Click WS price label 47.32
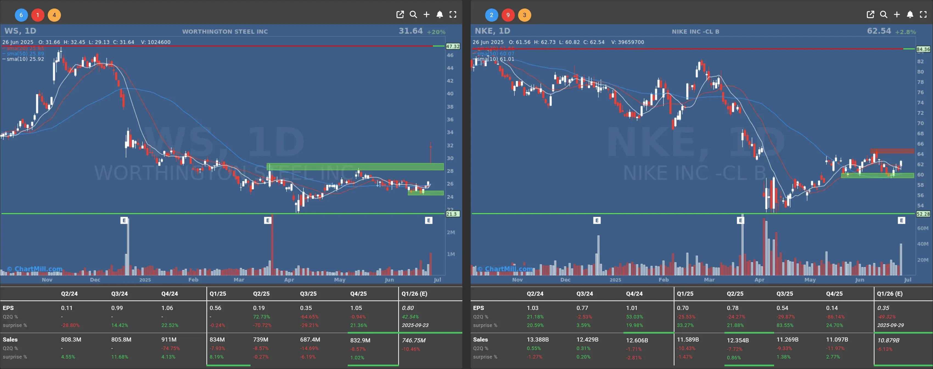The image size is (933, 369). tap(453, 46)
